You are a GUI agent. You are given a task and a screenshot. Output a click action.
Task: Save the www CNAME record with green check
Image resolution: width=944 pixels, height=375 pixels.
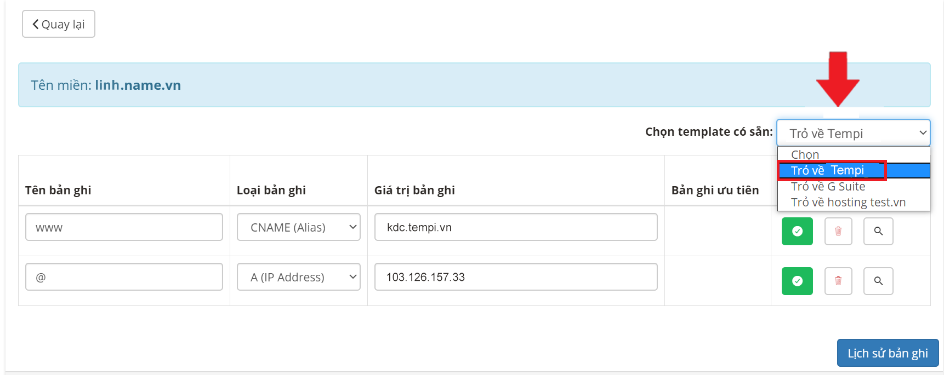pos(797,231)
